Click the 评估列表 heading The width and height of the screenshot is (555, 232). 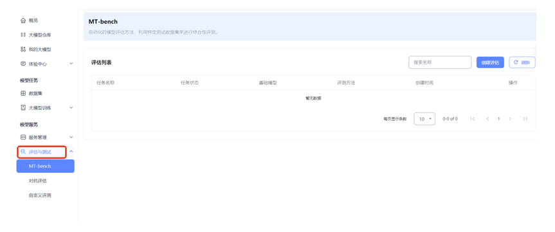tap(102, 62)
